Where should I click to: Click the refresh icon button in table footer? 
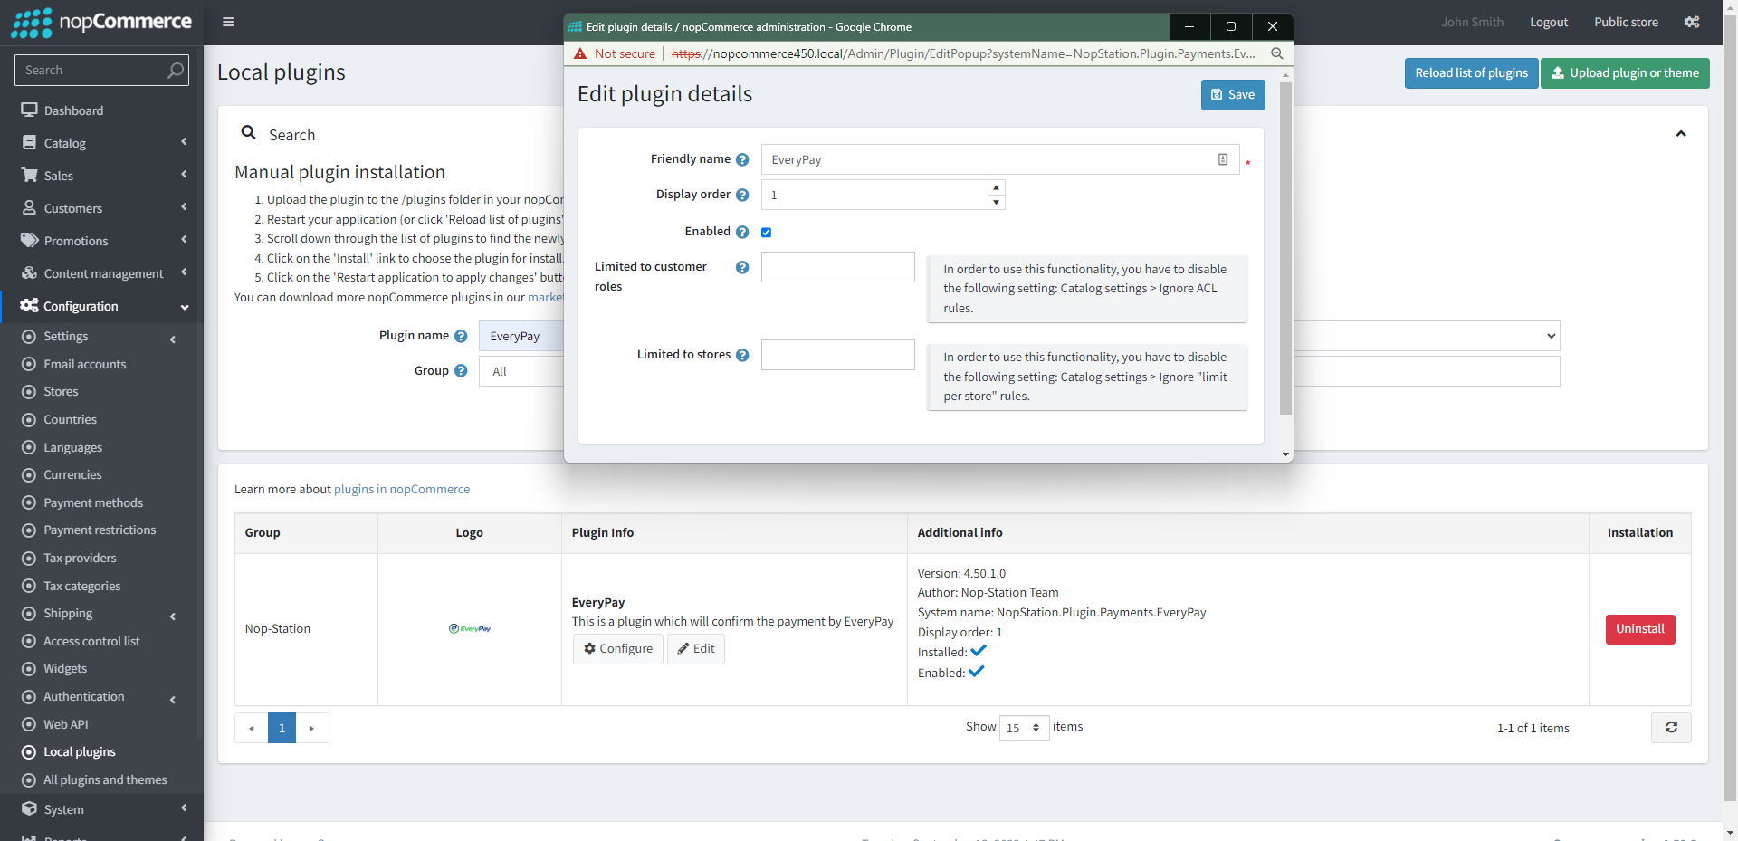coord(1671,728)
